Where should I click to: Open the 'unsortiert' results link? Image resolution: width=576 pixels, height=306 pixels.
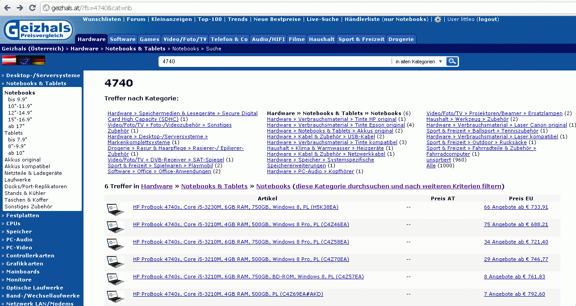438,160
